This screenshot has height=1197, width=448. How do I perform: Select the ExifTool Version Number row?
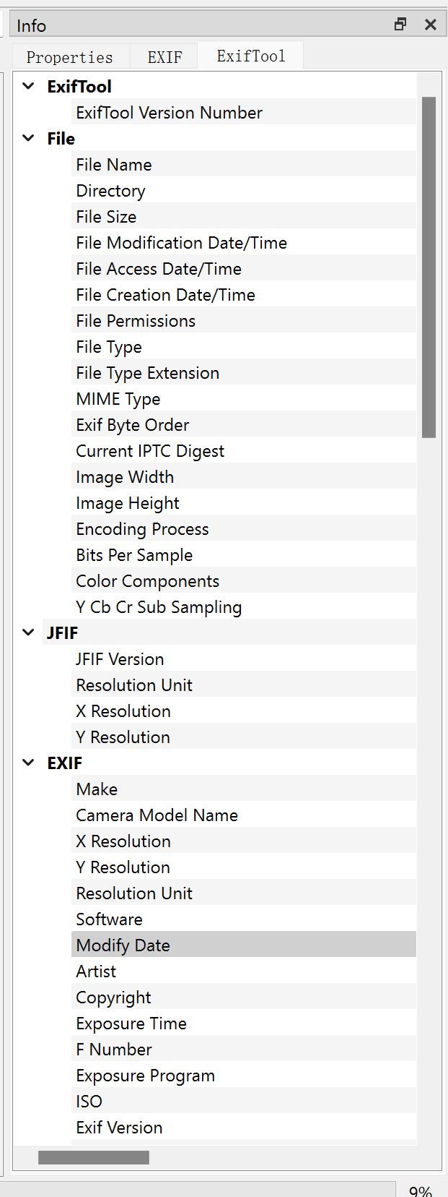[169, 113]
